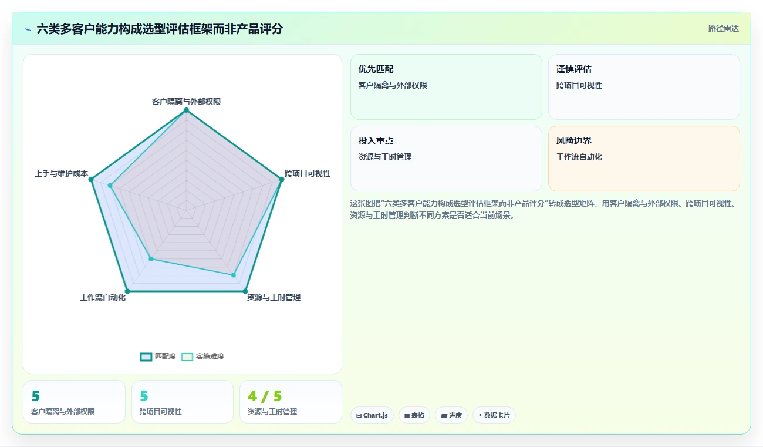Open the 投入重点 card

[x=446, y=159]
